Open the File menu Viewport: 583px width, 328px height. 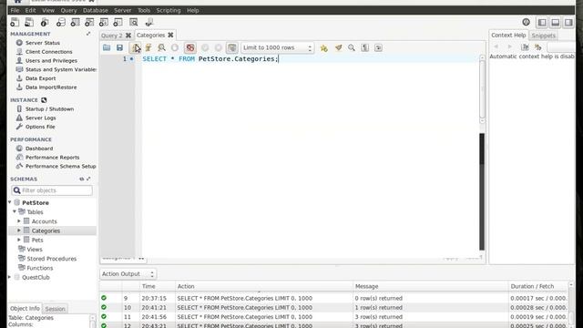(x=15, y=10)
